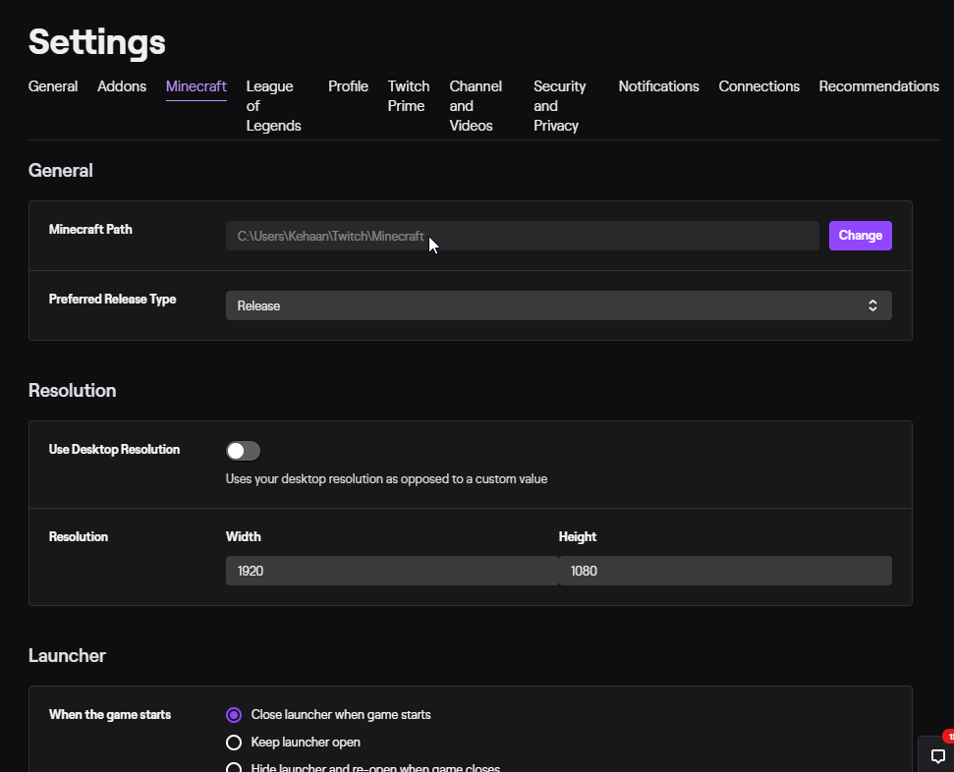Open Channel and Videos tab

(x=476, y=106)
